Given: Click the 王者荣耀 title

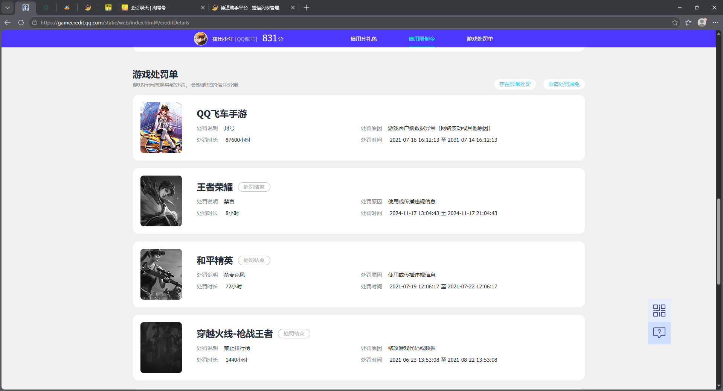Looking at the screenshot, I should [x=215, y=187].
